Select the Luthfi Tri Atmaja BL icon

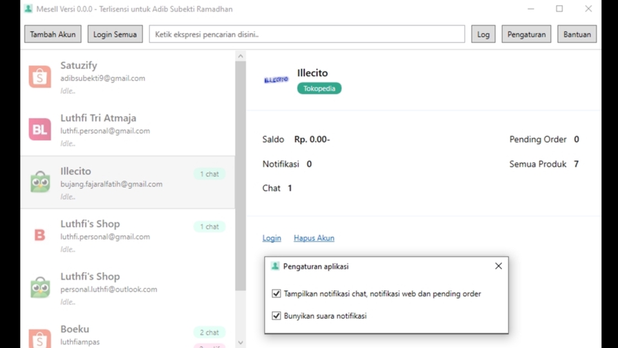(x=40, y=129)
